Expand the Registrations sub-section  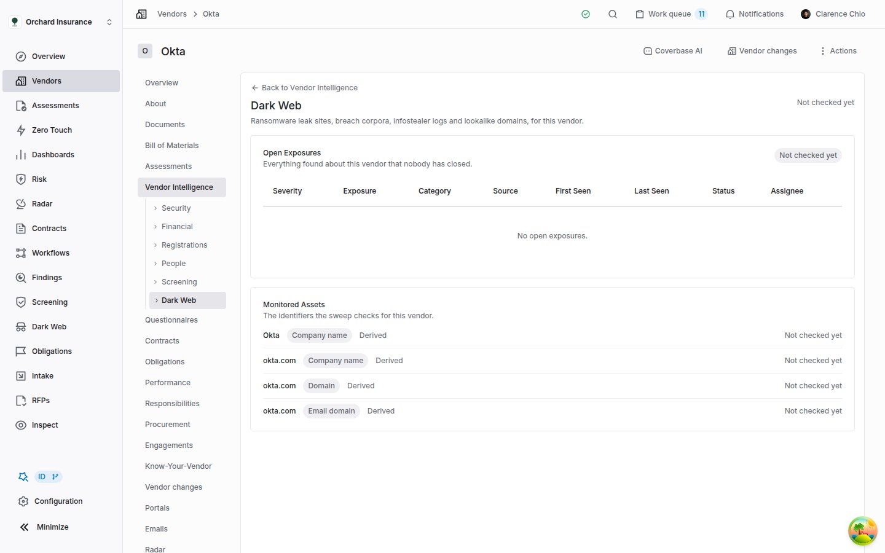pos(155,245)
